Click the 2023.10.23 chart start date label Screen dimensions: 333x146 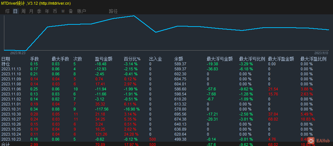point(18,53)
